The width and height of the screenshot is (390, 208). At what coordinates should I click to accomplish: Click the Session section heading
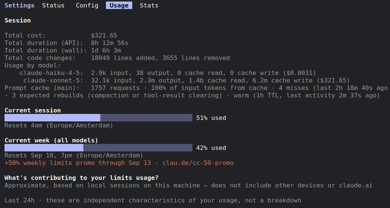pos(18,21)
